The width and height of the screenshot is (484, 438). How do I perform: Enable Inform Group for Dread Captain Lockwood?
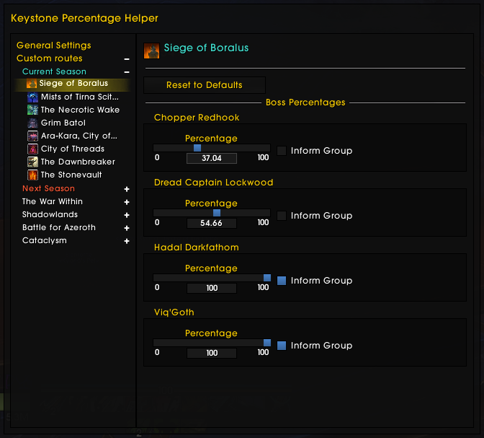tap(282, 216)
